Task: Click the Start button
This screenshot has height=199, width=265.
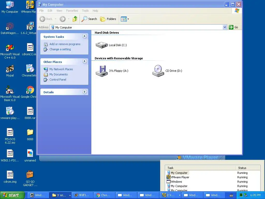Action: [x=12, y=195]
